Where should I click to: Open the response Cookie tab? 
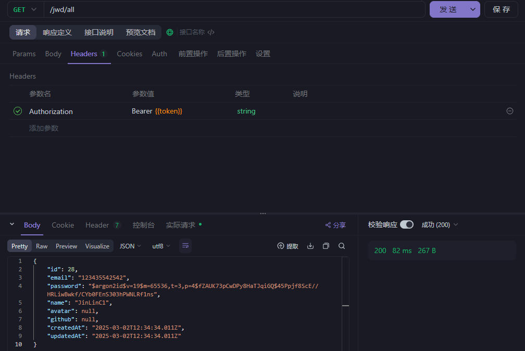tap(63, 225)
